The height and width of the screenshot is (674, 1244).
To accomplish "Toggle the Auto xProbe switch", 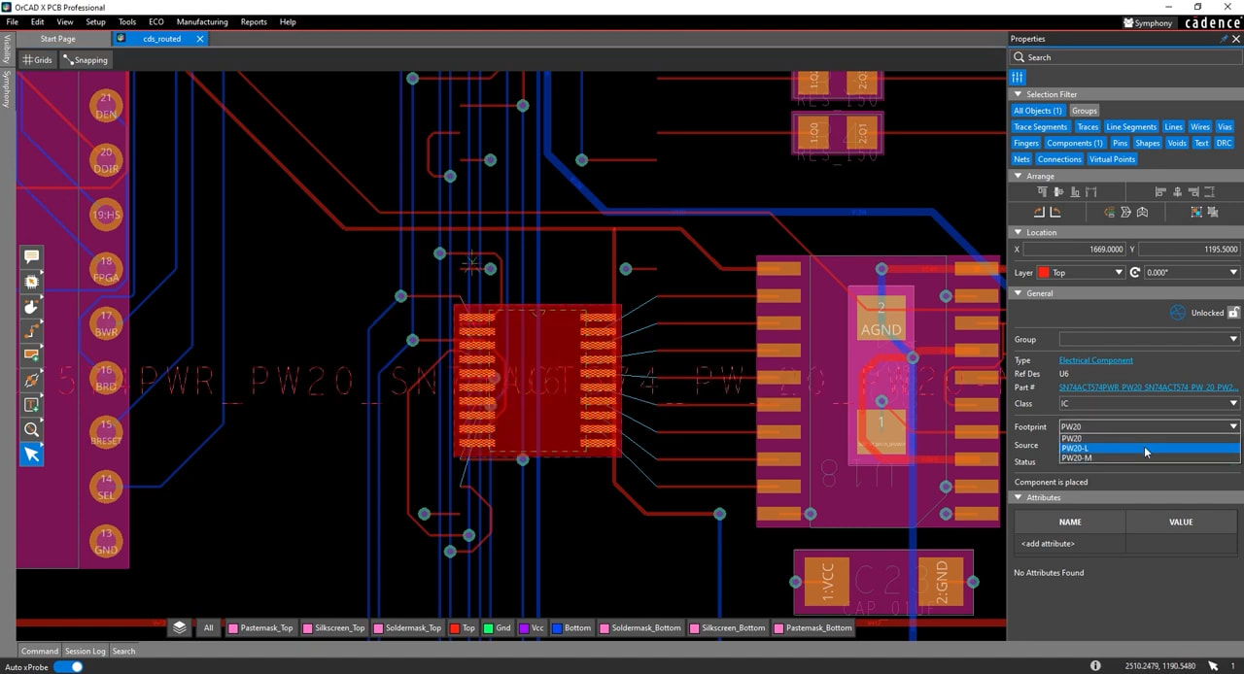I will click(68, 667).
